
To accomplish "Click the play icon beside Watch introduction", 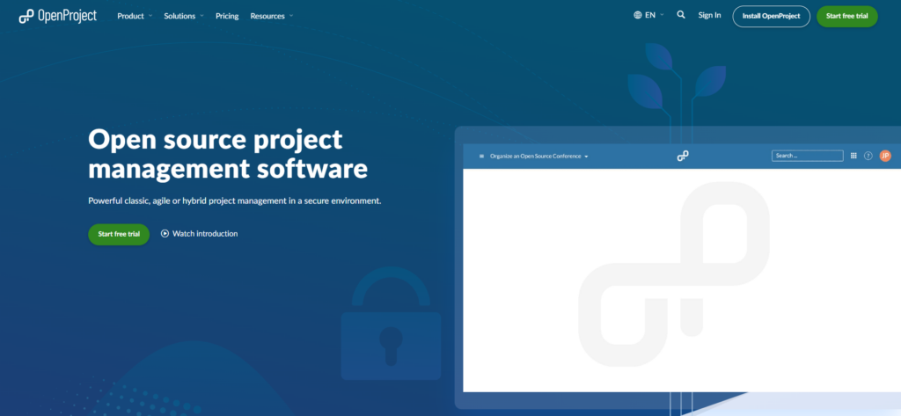I will coord(165,234).
